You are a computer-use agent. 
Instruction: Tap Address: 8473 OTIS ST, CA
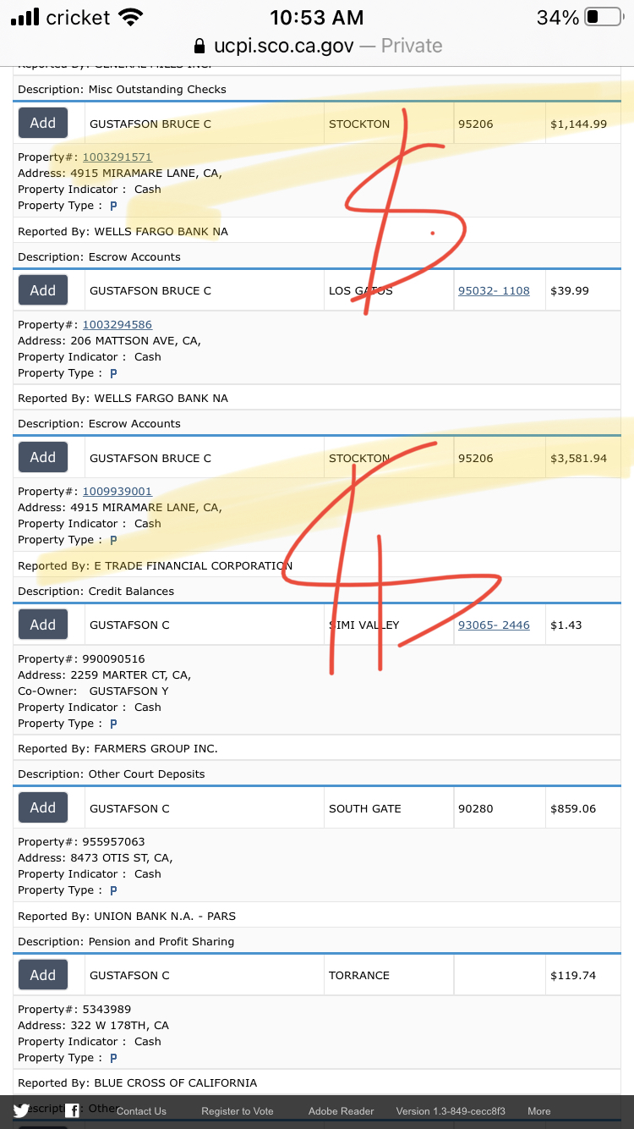click(x=96, y=858)
